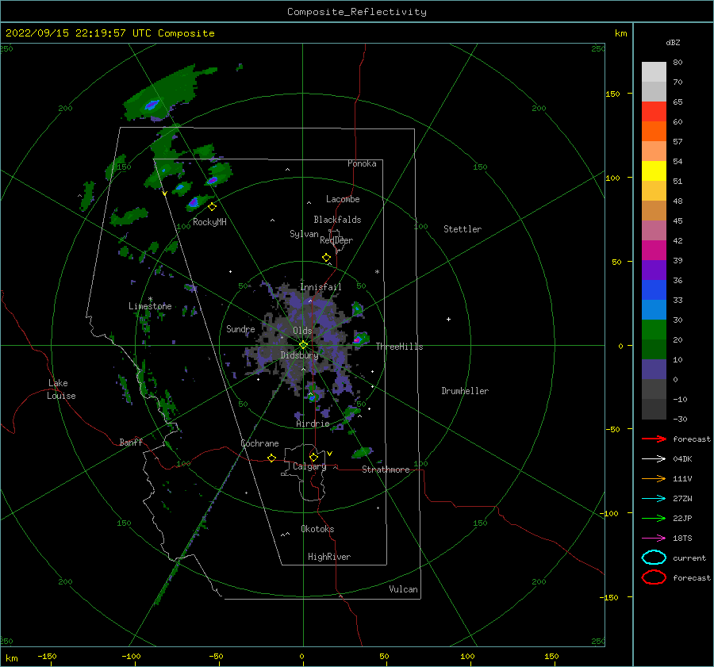
Task: Click the red forecast arrow legend icon
Action: click(x=654, y=439)
